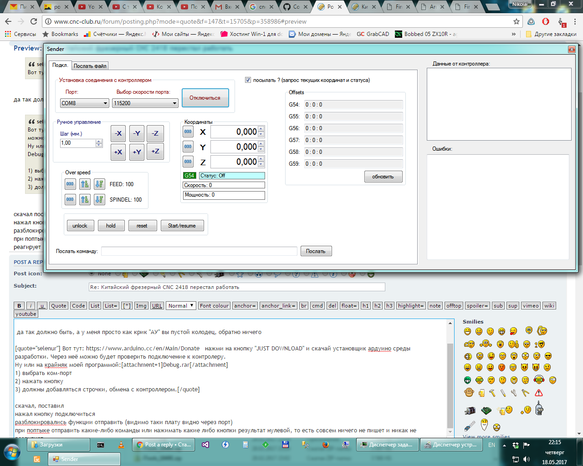This screenshot has width=583, height=466.
Task: Bookmark the page with the star icon
Action: coord(516,21)
